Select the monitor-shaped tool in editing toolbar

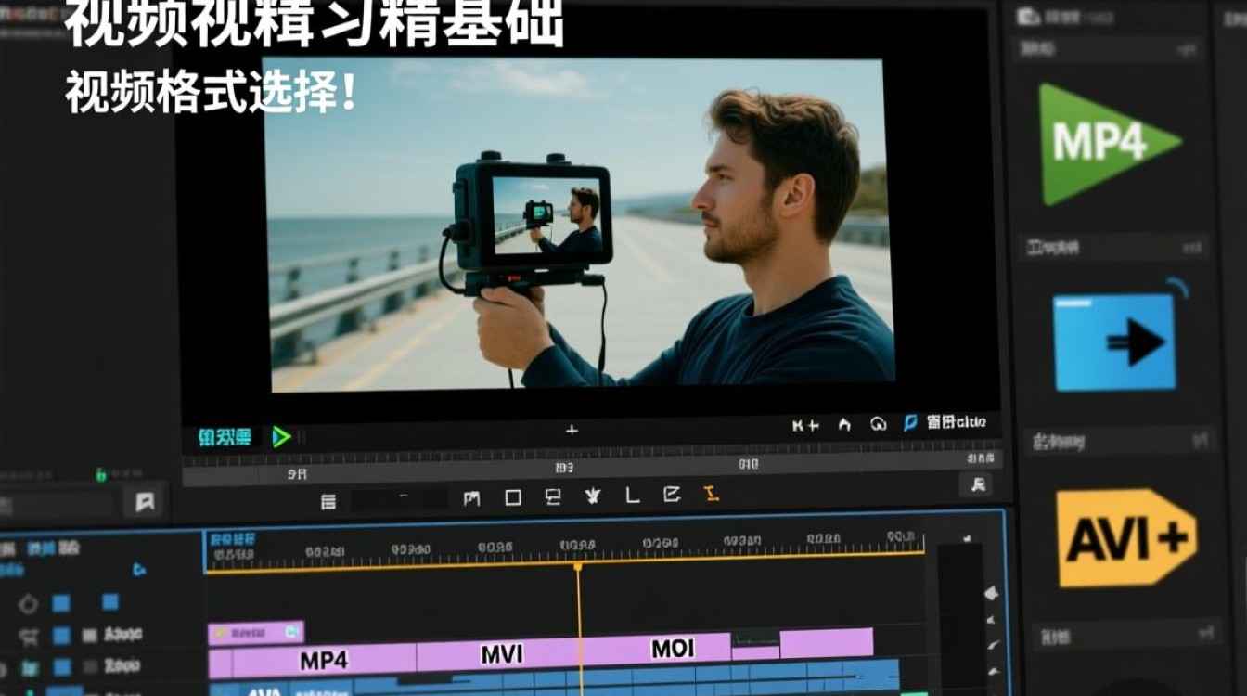point(553,496)
